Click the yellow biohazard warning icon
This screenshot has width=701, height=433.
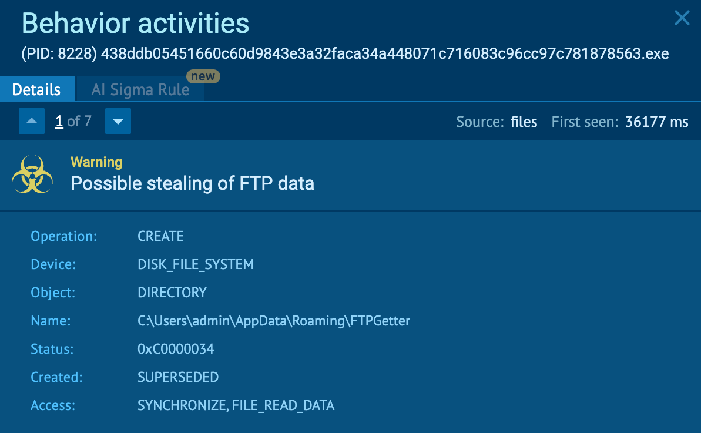(32, 174)
